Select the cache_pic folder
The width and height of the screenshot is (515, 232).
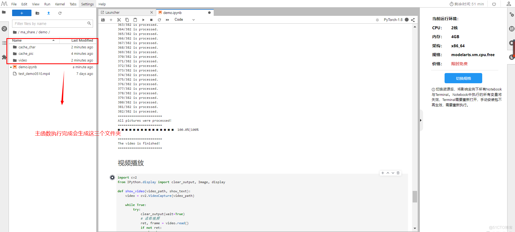[x=53, y=53]
